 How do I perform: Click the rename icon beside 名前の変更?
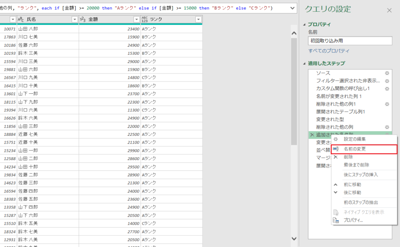pos(337,149)
